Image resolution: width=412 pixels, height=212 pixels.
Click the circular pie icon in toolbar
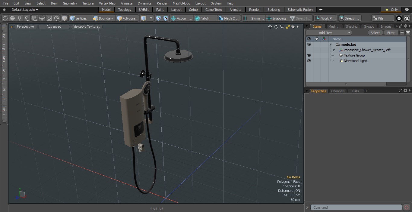(56, 18)
